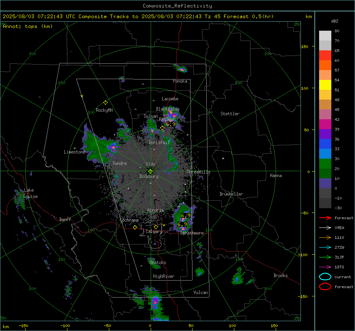Click the red 65-60 dBZ color swatch
The width and height of the screenshot is (355, 331).
tap(325, 55)
